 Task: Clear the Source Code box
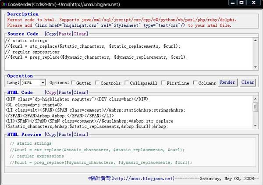(79, 34)
